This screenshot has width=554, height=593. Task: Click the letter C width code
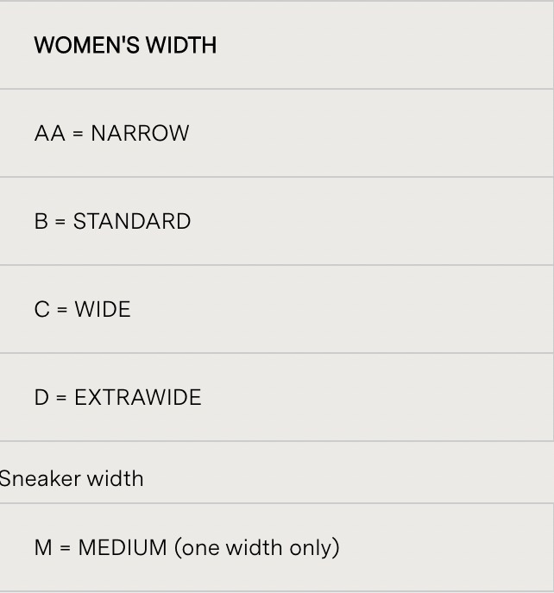[x=42, y=309]
